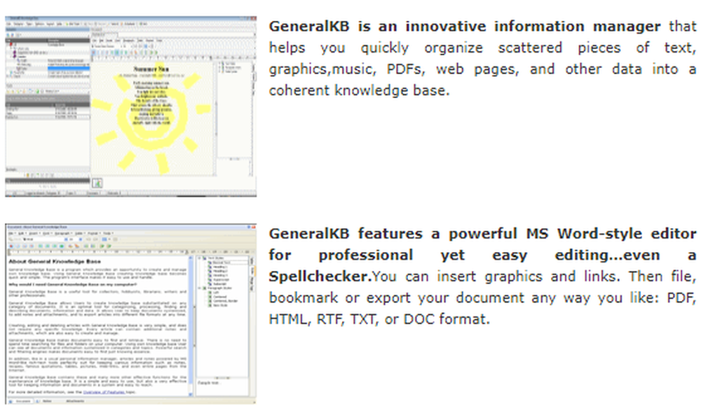Click the bold text "GeneralKB is an innovative information manager"

coord(465,27)
